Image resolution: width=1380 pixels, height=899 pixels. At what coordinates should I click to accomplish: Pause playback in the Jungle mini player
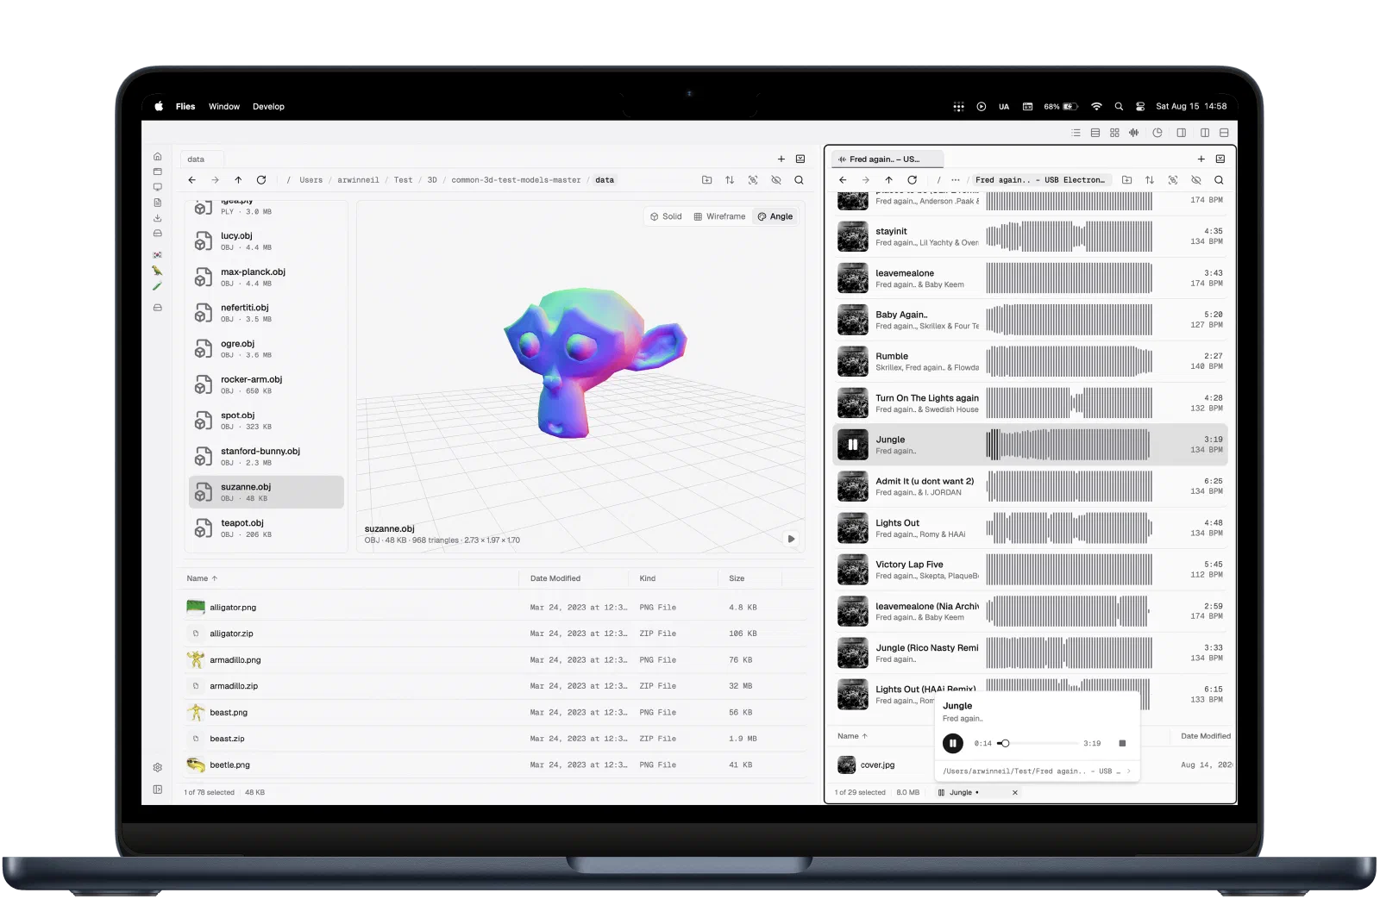point(953,743)
